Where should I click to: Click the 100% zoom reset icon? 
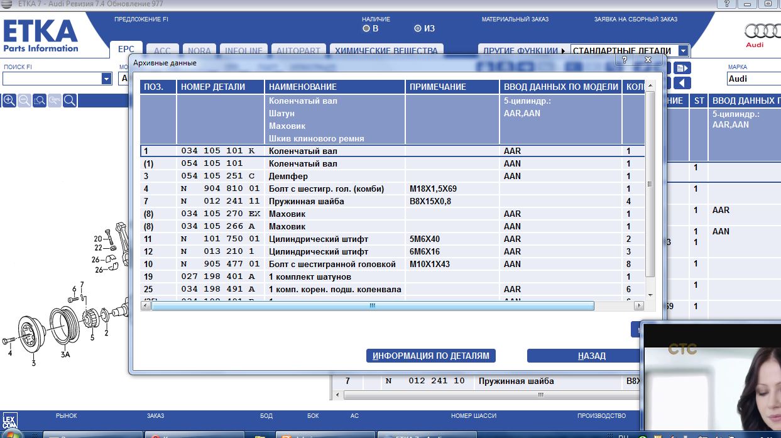tap(55, 101)
